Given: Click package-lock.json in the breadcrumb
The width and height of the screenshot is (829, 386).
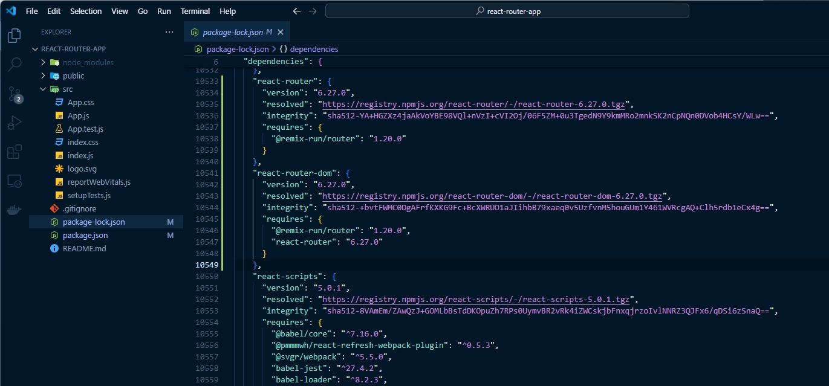Looking at the screenshot, I should [x=238, y=49].
